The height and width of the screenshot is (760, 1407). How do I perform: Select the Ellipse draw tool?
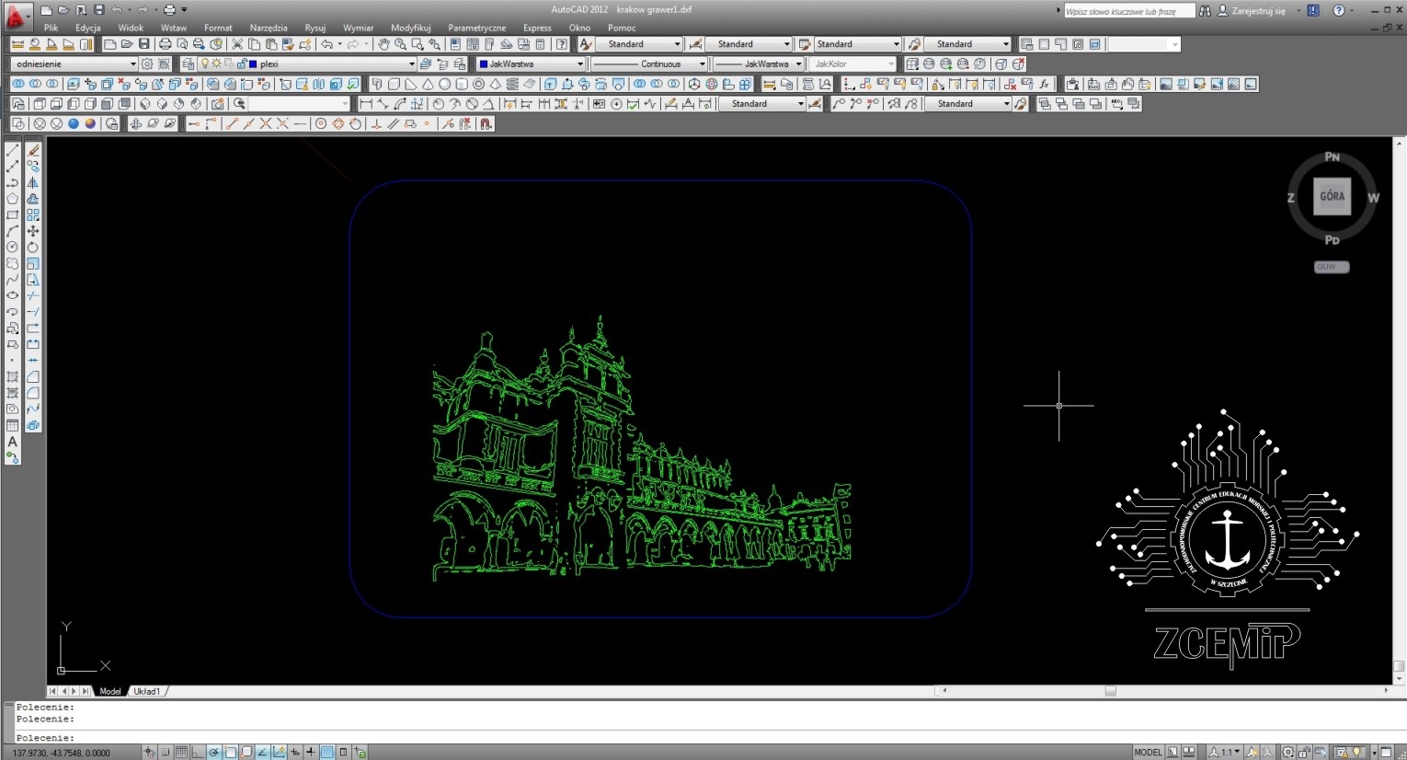coord(13,295)
